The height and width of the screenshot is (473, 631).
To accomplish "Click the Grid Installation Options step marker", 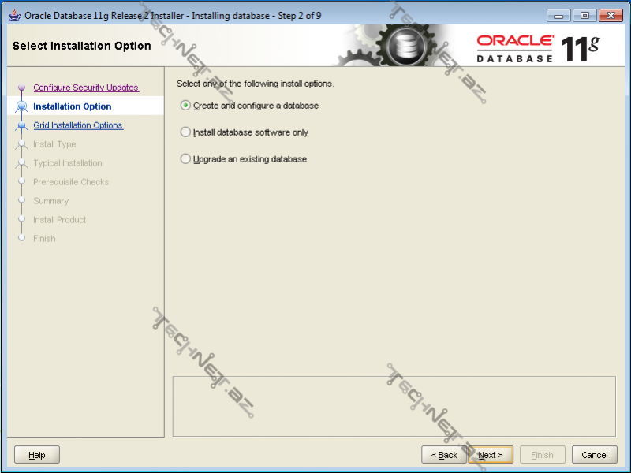I will point(22,125).
